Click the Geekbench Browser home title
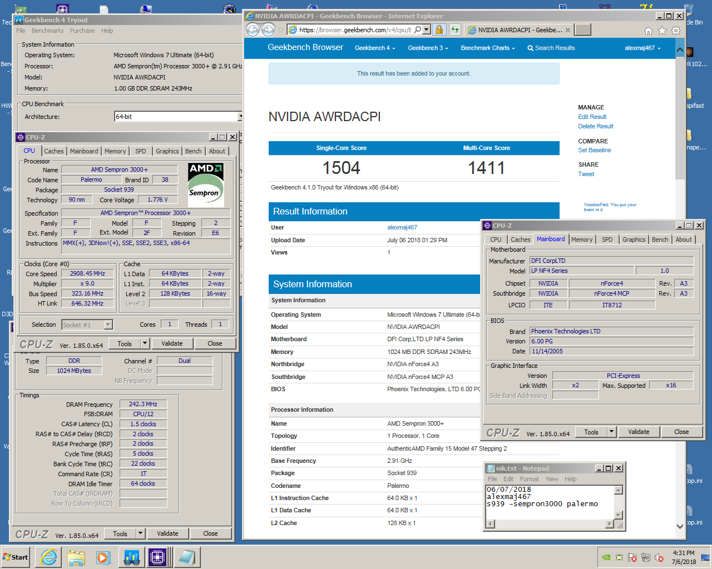This screenshot has height=569, width=712. pyautogui.click(x=305, y=47)
